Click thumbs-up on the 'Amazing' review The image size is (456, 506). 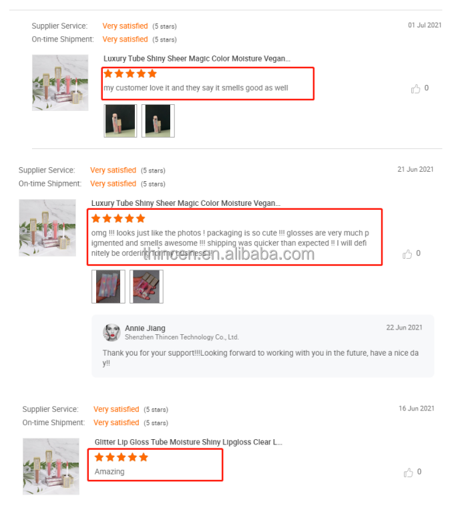coord(409,473)
